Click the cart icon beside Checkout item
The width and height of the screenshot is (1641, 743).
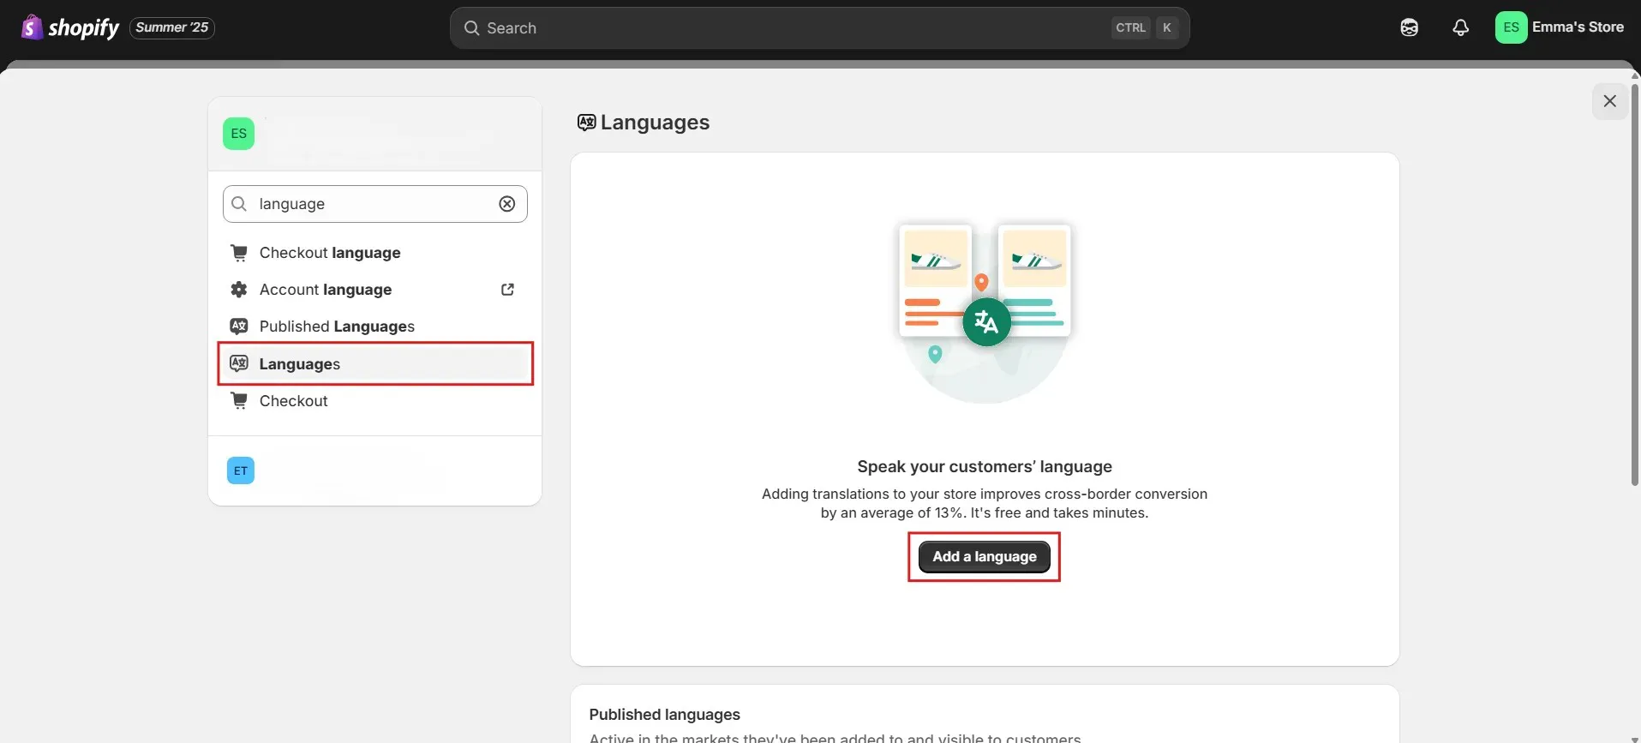tap(239, 401)
